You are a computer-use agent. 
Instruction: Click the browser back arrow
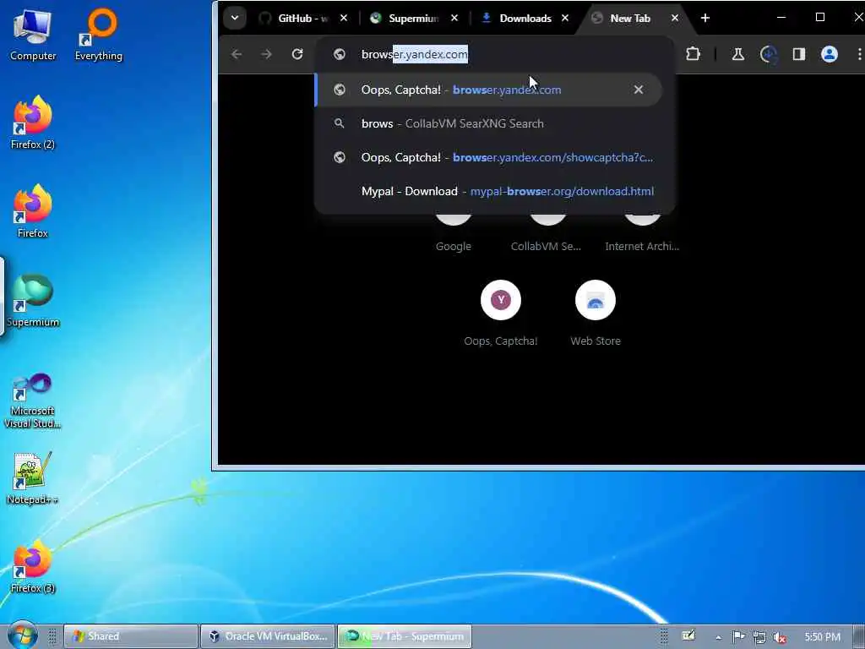[237, 54]
